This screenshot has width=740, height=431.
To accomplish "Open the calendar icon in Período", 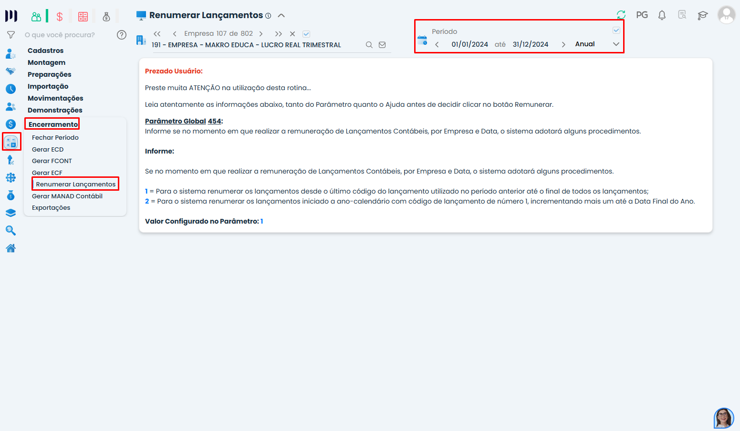I will pyautogui.click(x=422, y=40).
